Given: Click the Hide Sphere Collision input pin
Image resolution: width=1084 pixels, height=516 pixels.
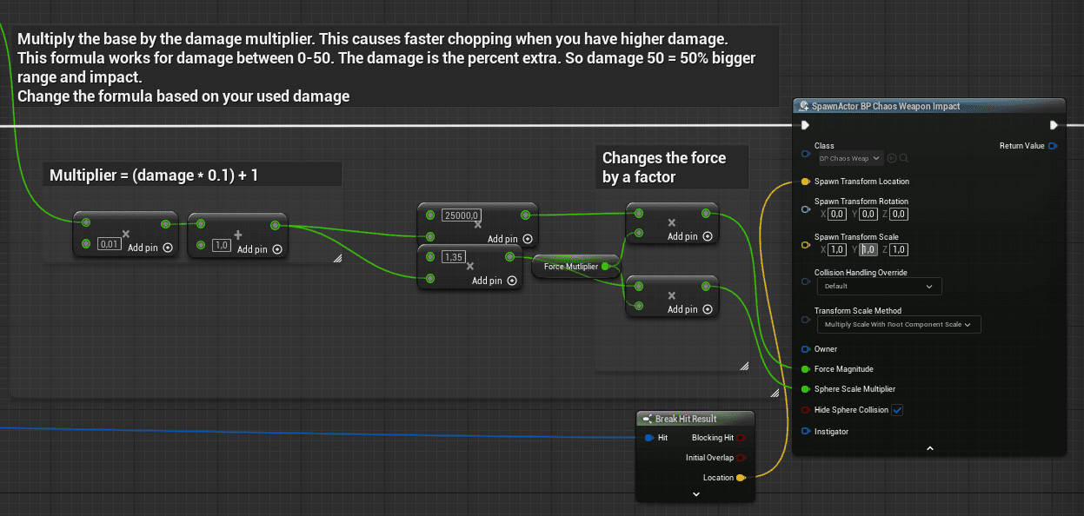Looking at the screenshot, I should click(x=805, y=410).
